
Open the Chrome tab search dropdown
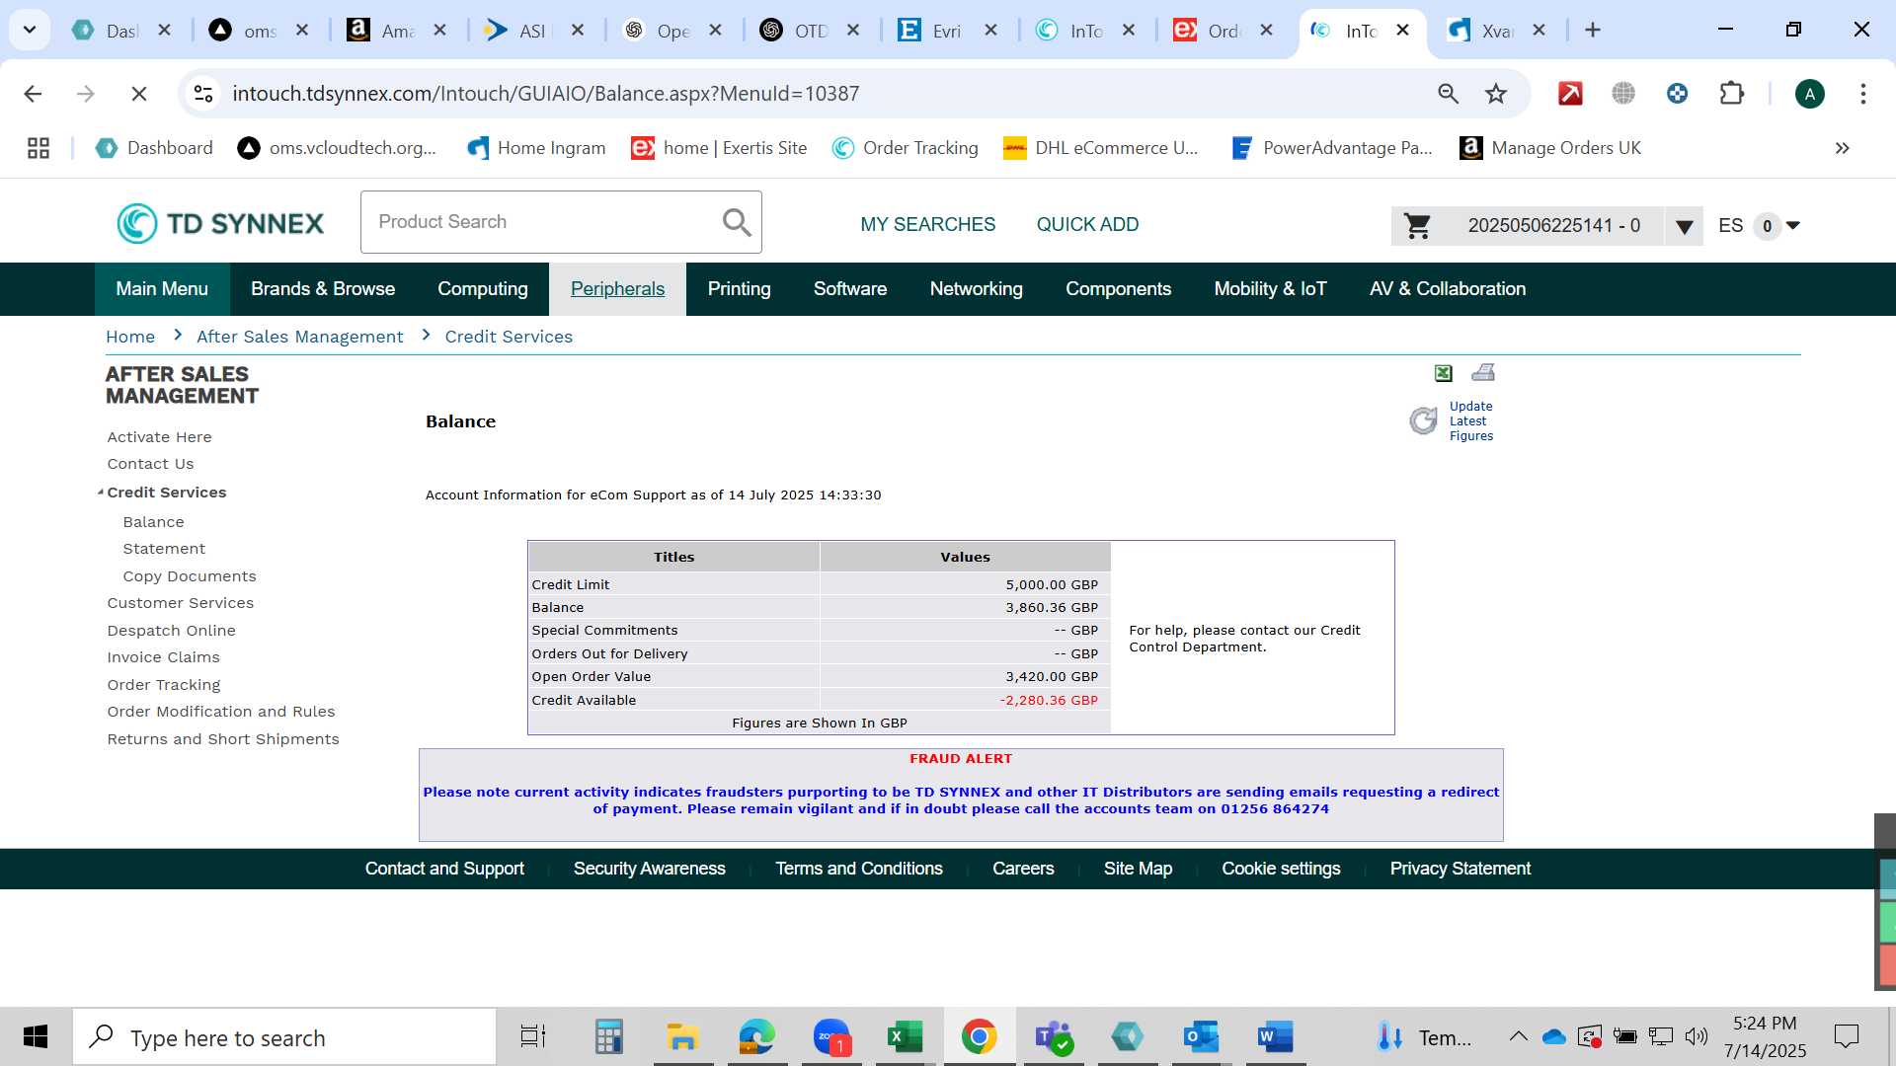(x=30, y=30)
